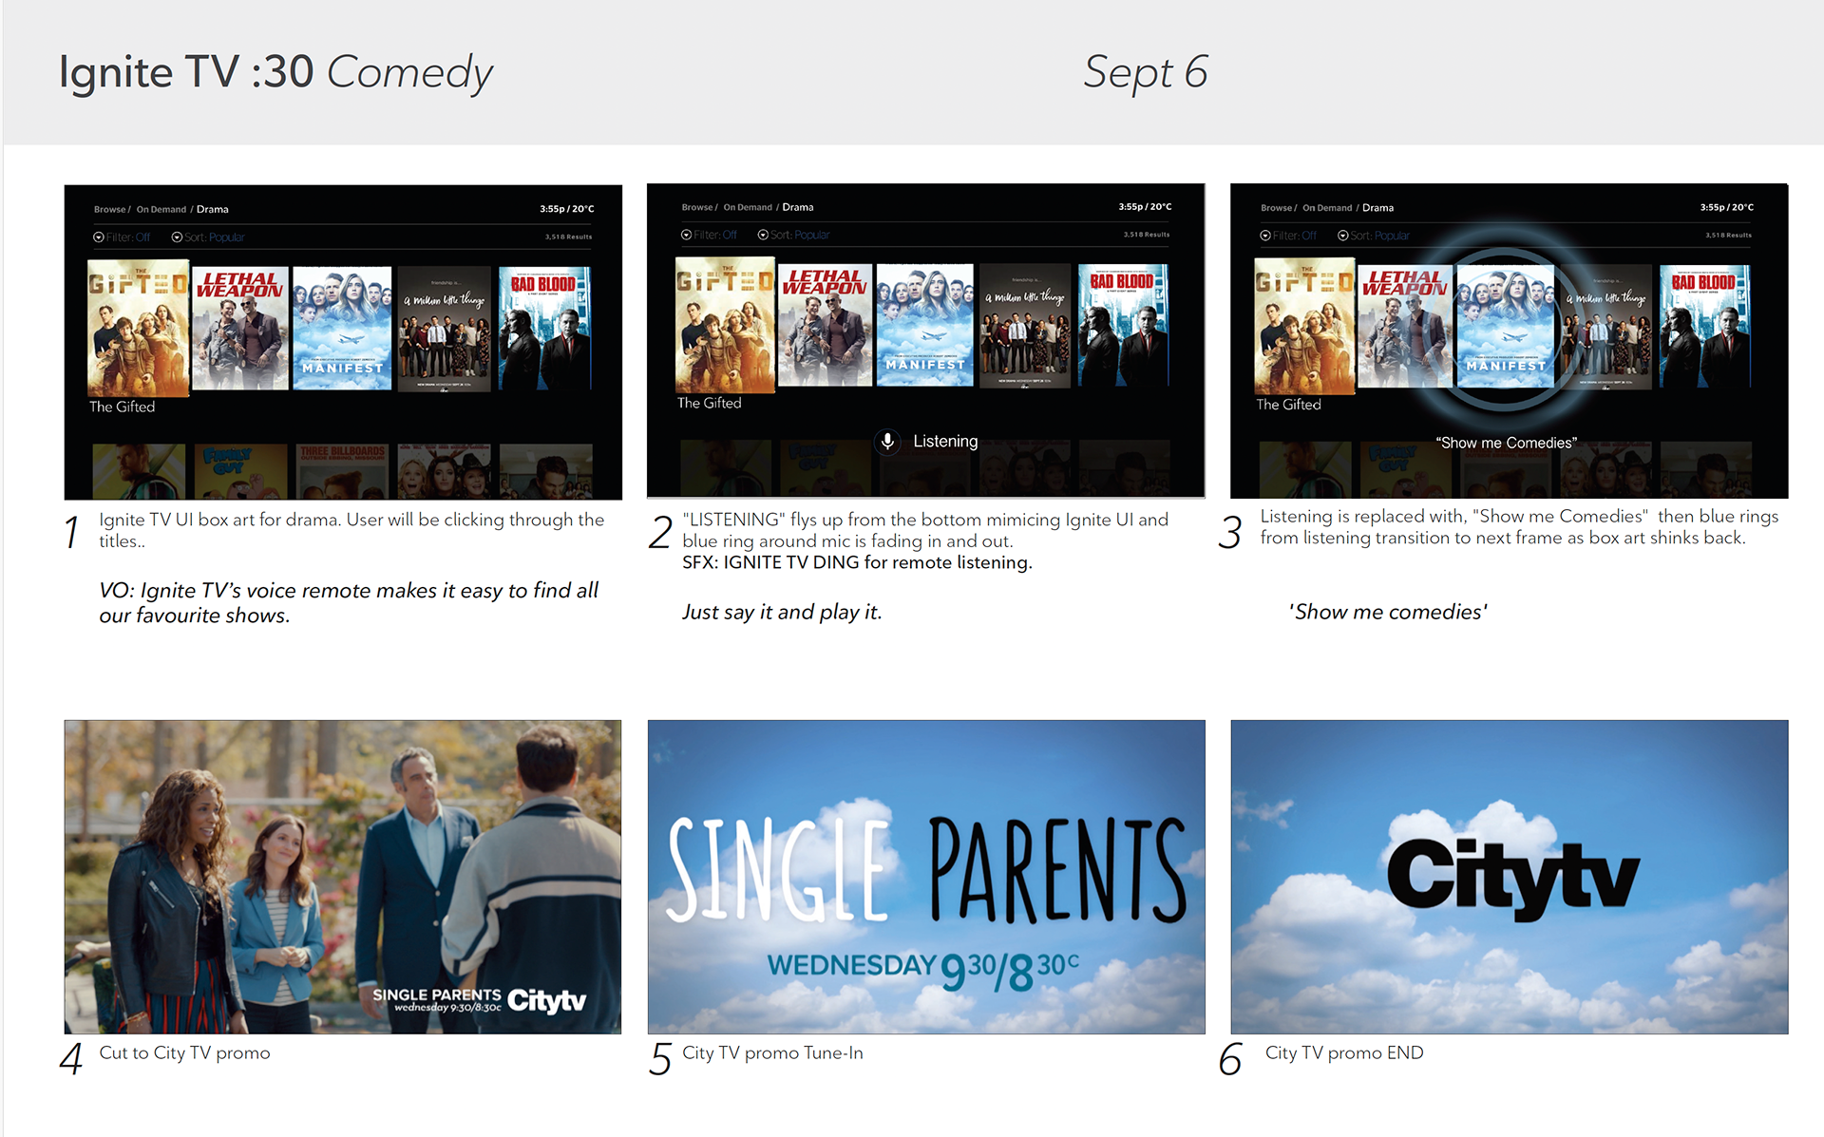
Task: Open the Sort: Popular option in frame 2
Action: 794,235
